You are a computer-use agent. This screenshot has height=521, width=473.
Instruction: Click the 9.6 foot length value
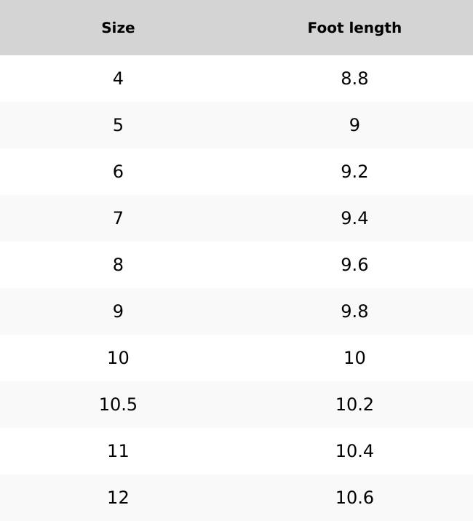[354, 265]
